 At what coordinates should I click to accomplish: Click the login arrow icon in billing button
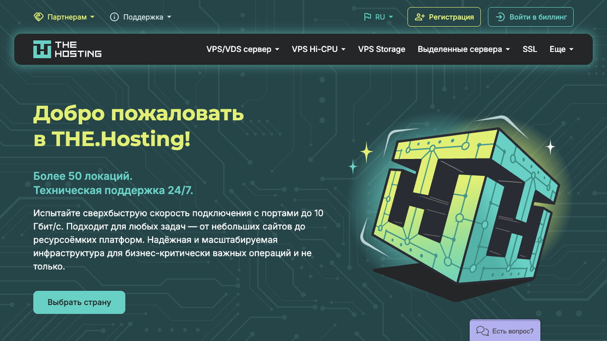[x=500, y=17]
